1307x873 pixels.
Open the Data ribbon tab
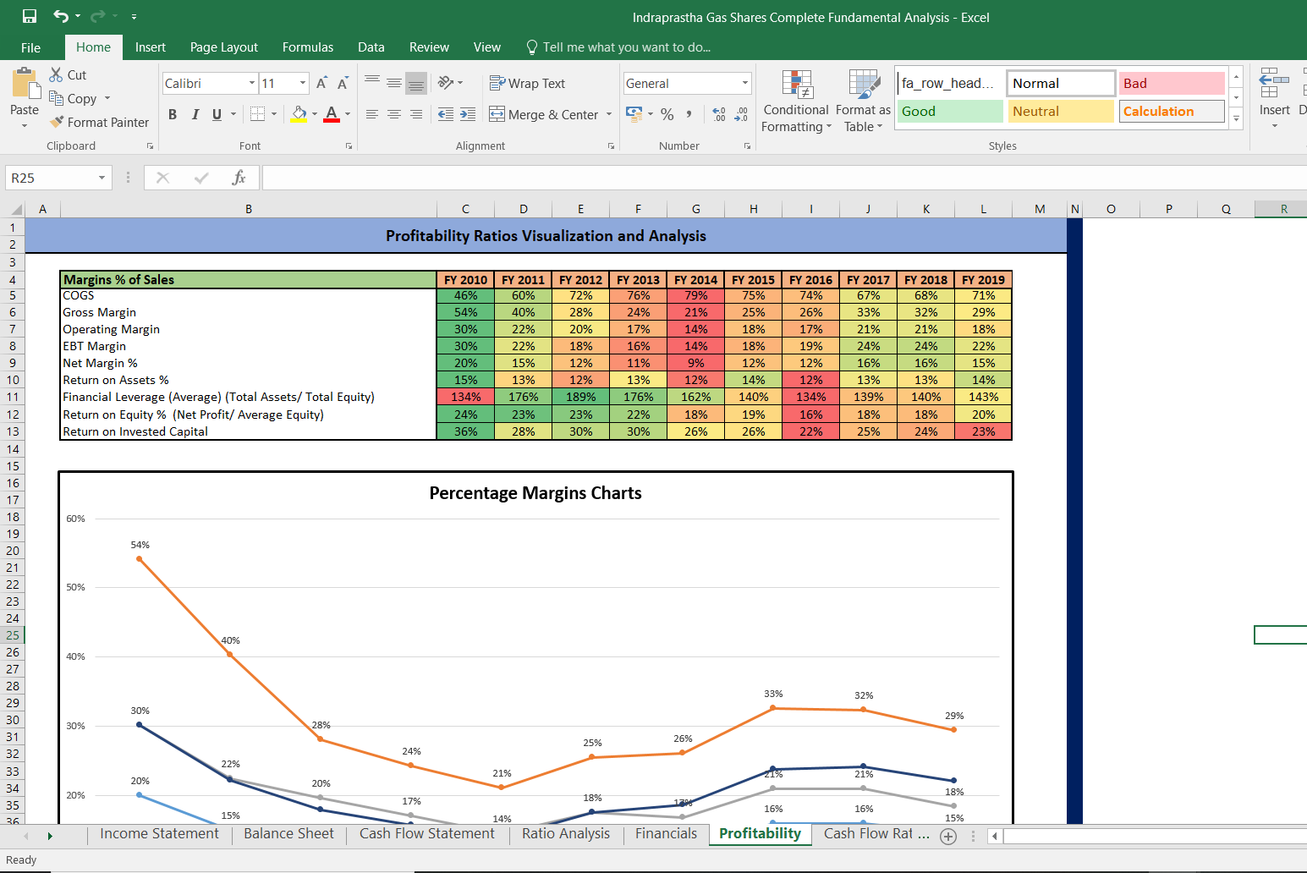coord(371,47)
